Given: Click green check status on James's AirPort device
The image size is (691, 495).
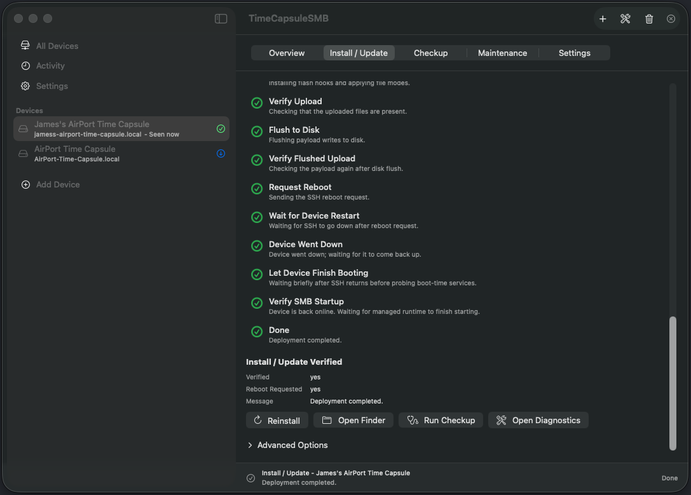Looking at the screenshot, I should click(x=221, y=128).
